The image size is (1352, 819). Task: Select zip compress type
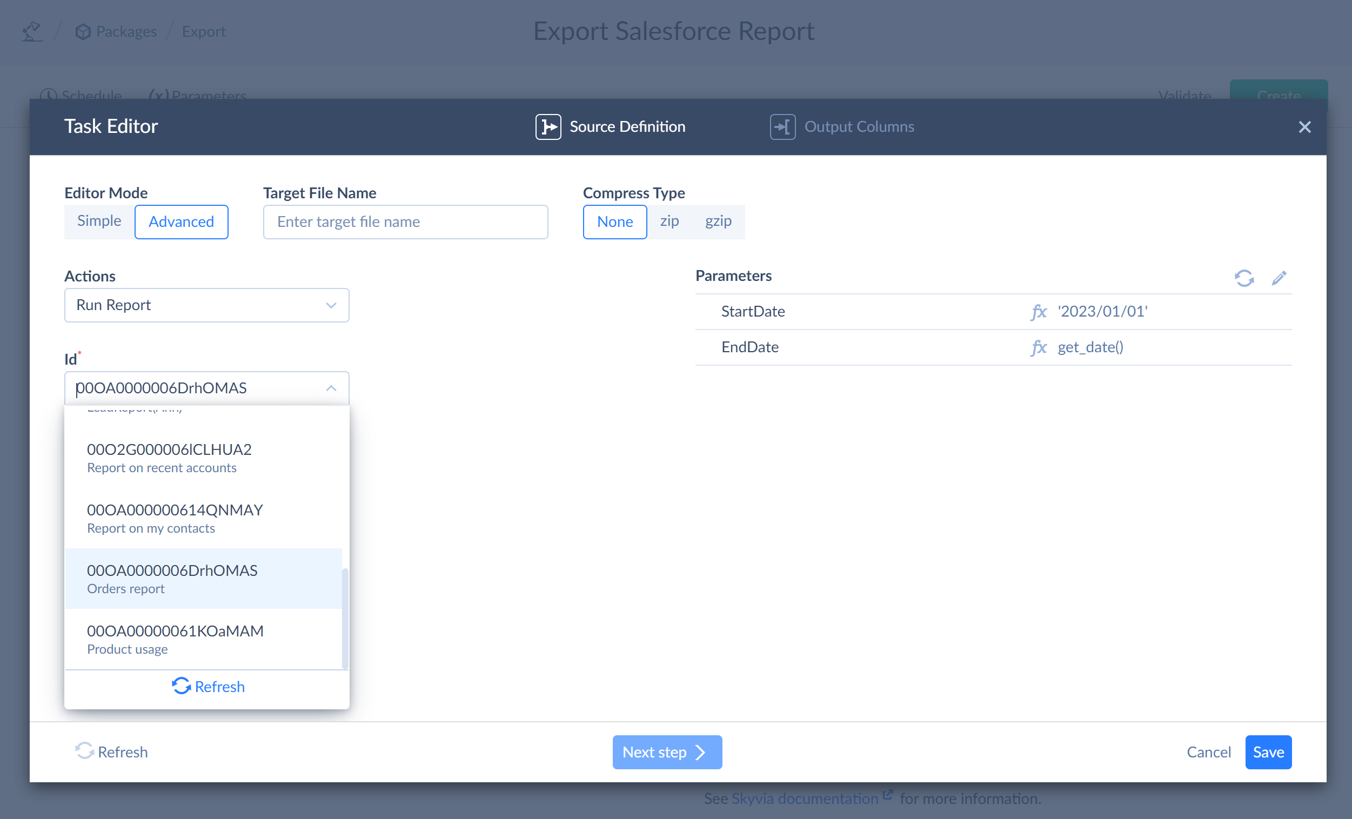click(669, 221)
